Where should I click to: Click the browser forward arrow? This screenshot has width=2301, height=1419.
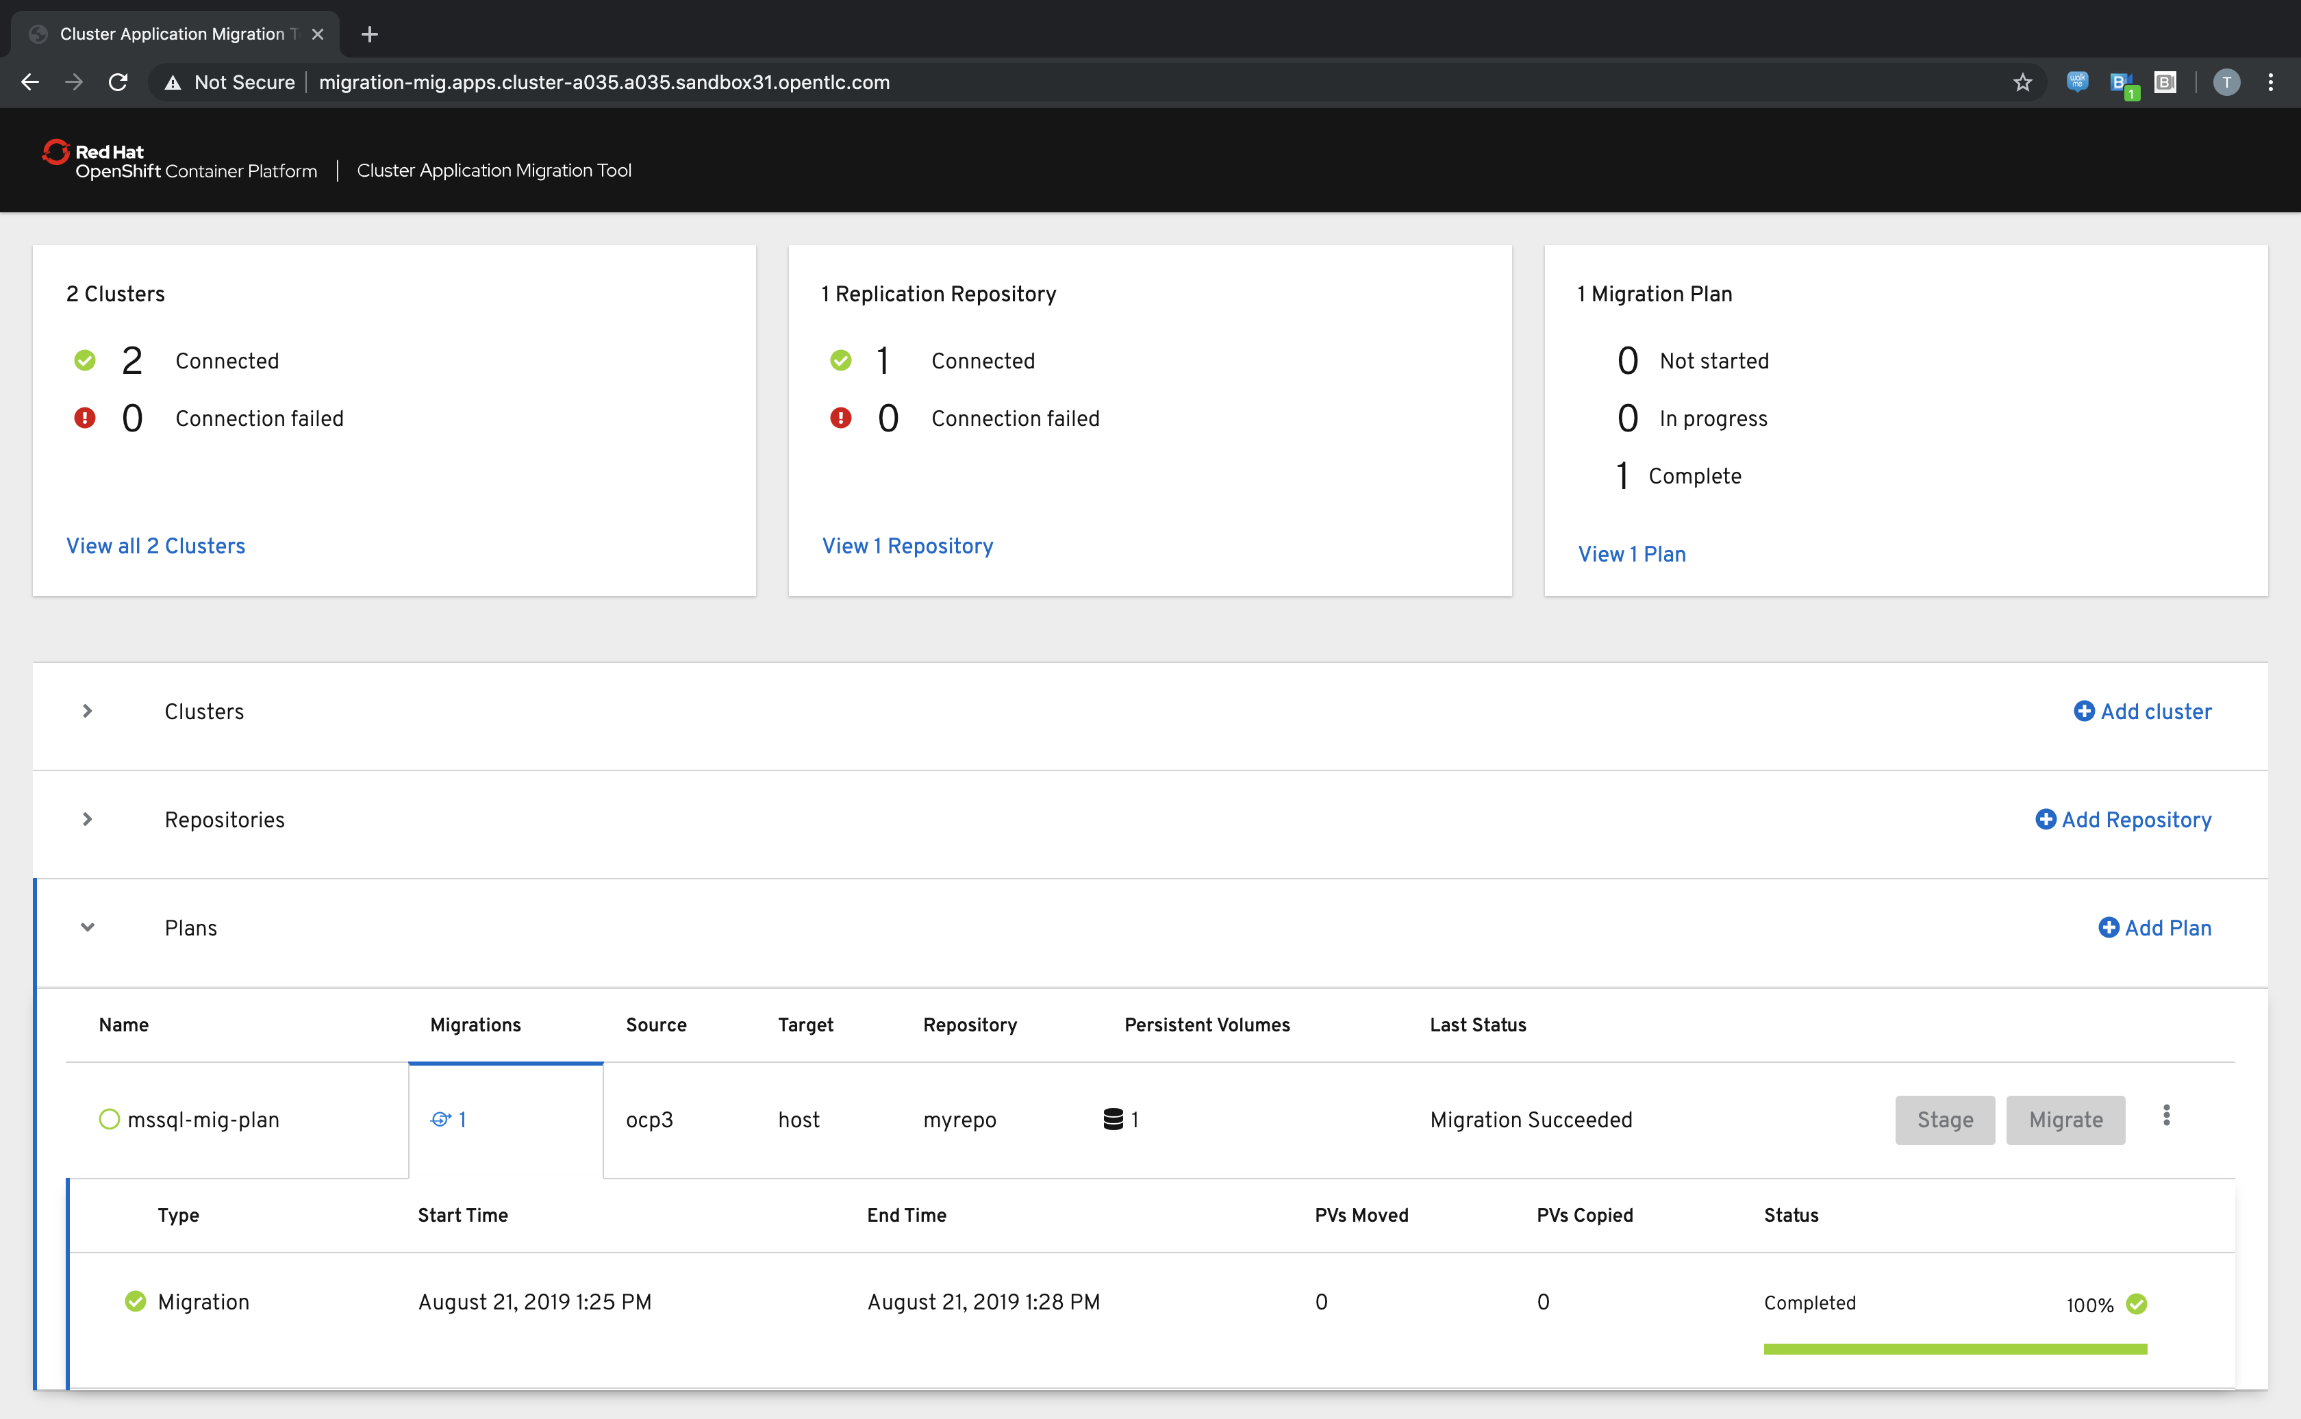click(x=74, y=83)
